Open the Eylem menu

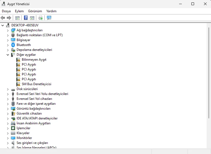19,11
